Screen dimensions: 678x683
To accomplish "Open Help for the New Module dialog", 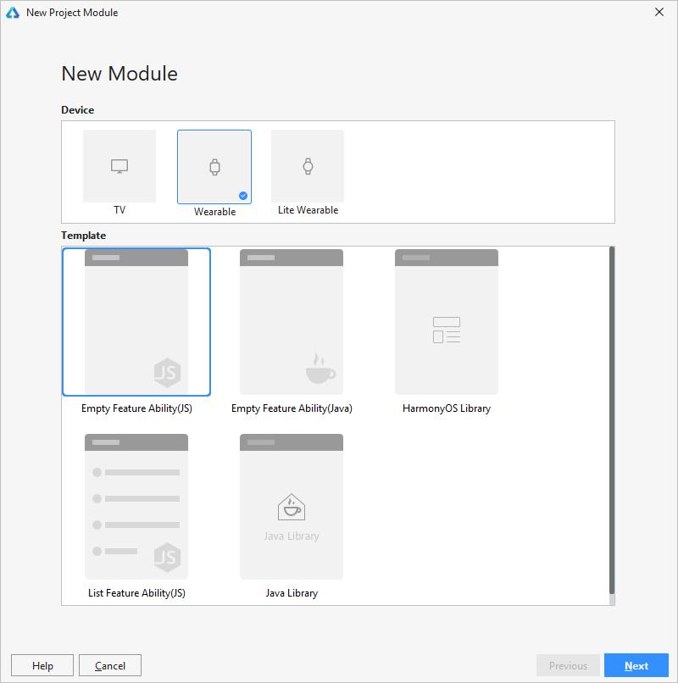I will click(42, 665).
